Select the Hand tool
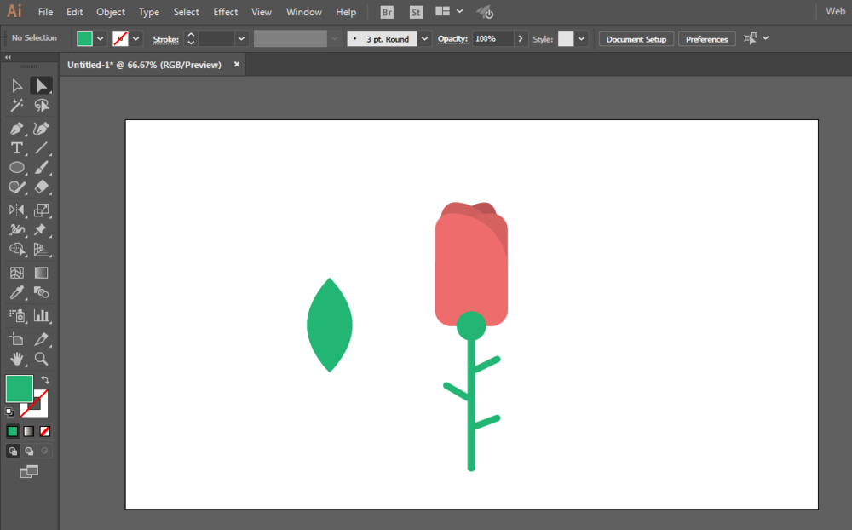Image resolution: width=852 pixels, height=530 pixels. [16, 359]
